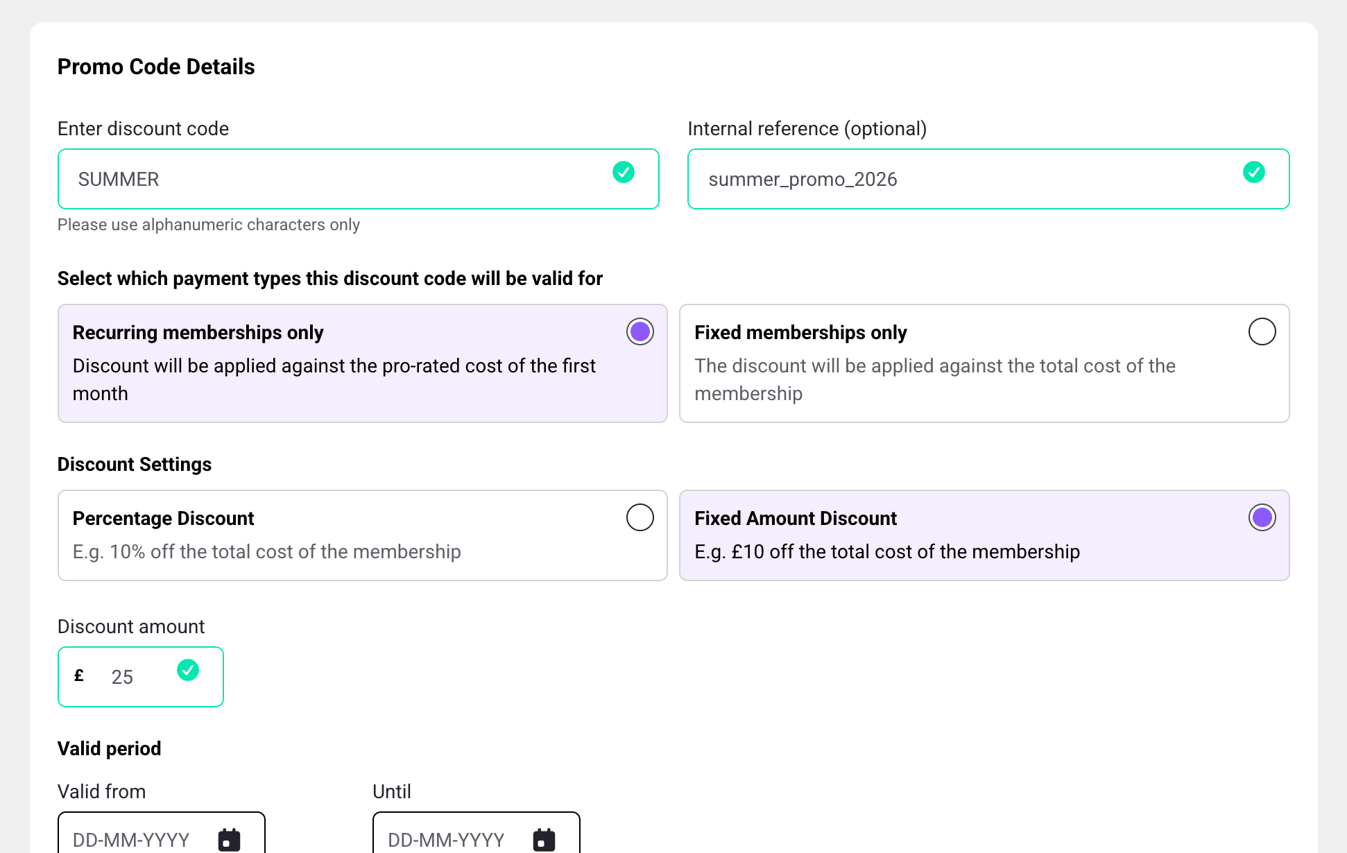Select the Recurring memberships only radio button
Screen dimensions: 1347x853
640,331
